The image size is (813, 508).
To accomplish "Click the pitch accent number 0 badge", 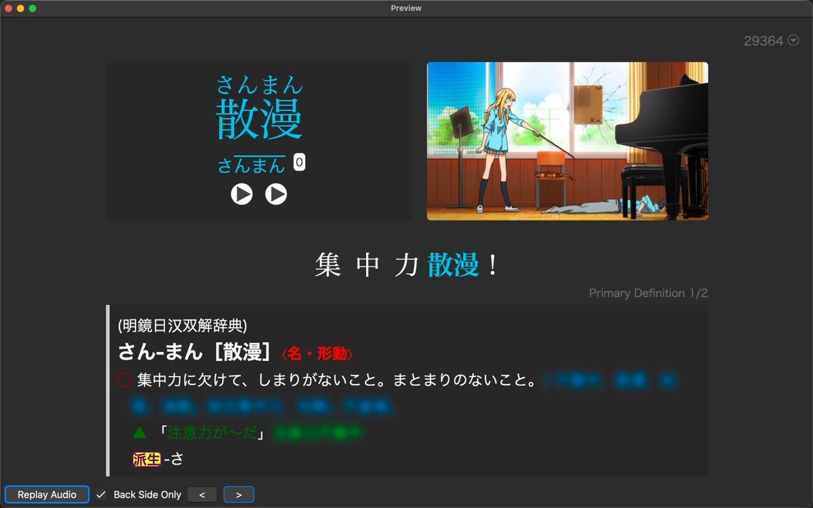I will tap(299, 162).
